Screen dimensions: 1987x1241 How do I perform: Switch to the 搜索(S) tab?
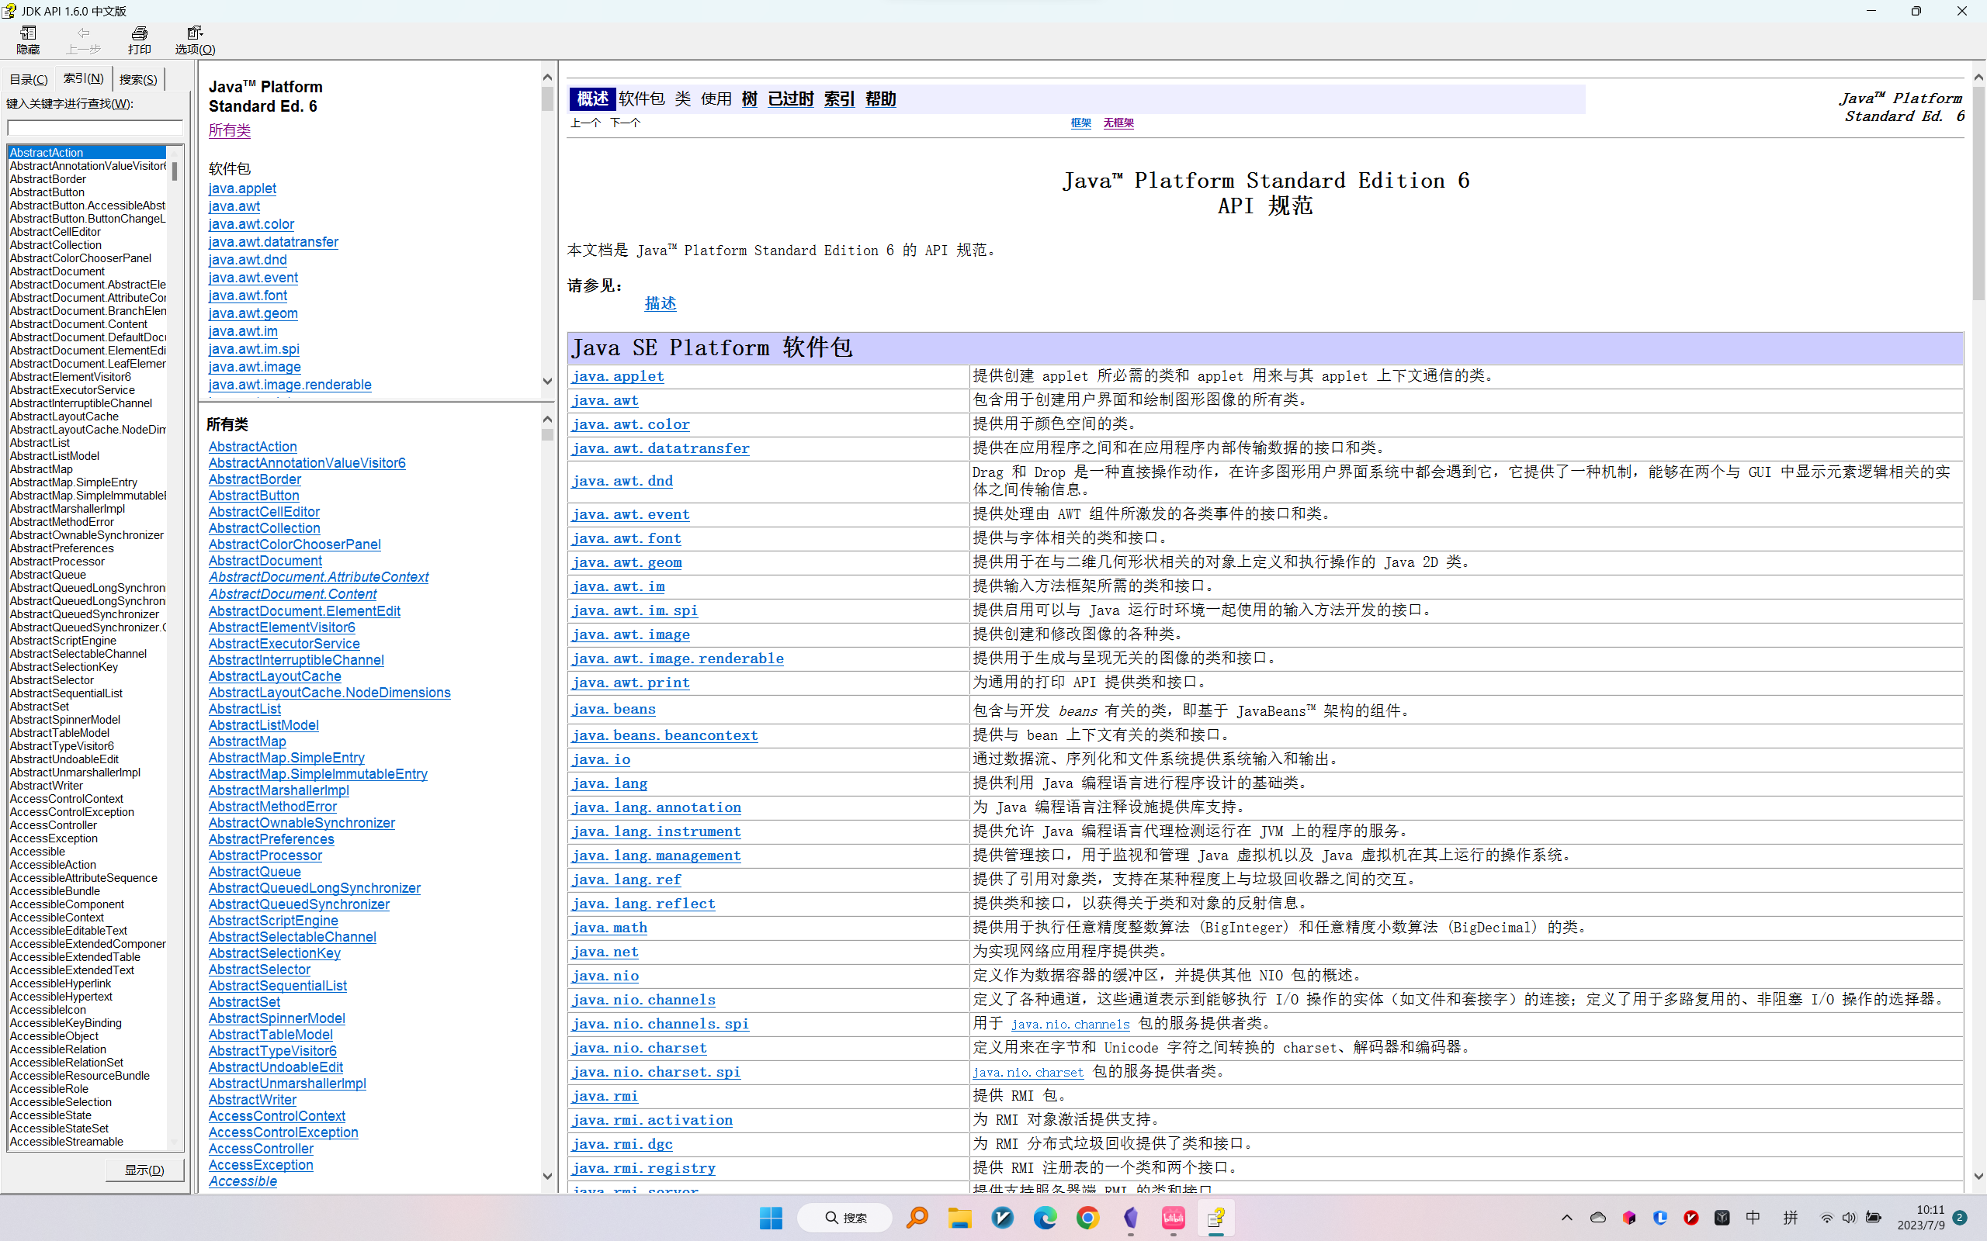click(x=138, y=80)
